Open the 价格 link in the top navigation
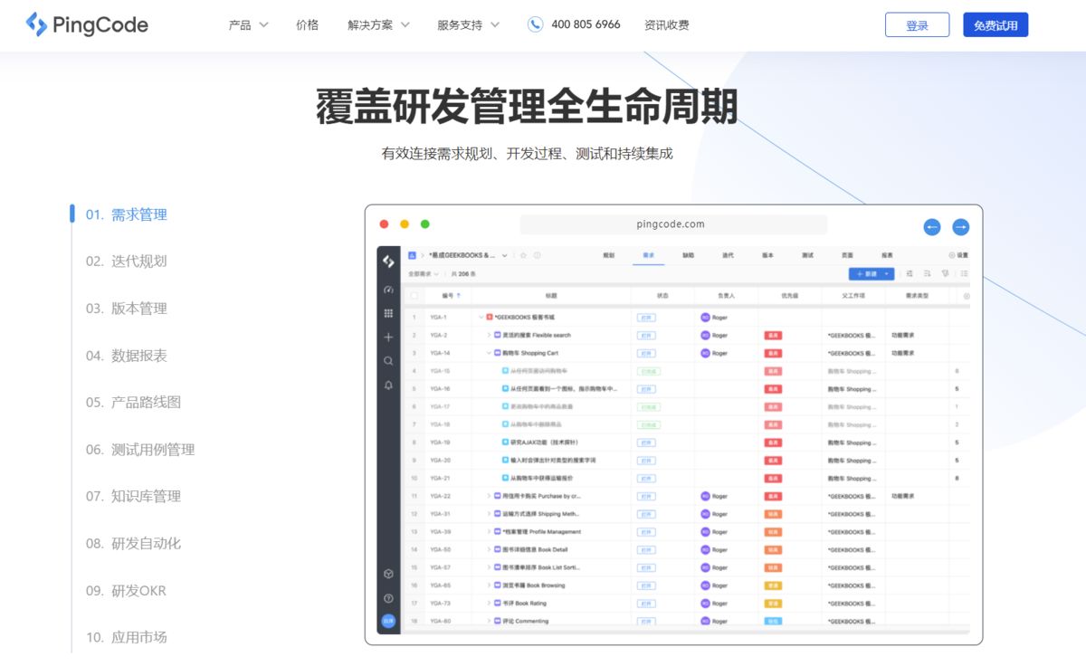The height and width of the screenshot is (666, 1086). pos(307,24)
